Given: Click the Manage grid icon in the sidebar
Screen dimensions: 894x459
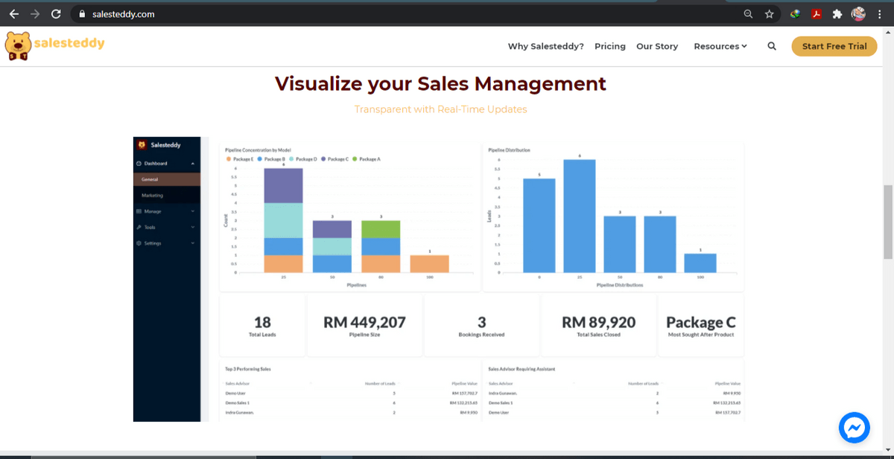Looking at the screenshot, I should pyautogui.click(x=139, y=211).
